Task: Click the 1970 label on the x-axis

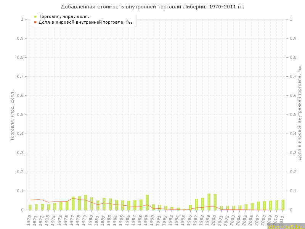Action: click(x=29, y=219)
